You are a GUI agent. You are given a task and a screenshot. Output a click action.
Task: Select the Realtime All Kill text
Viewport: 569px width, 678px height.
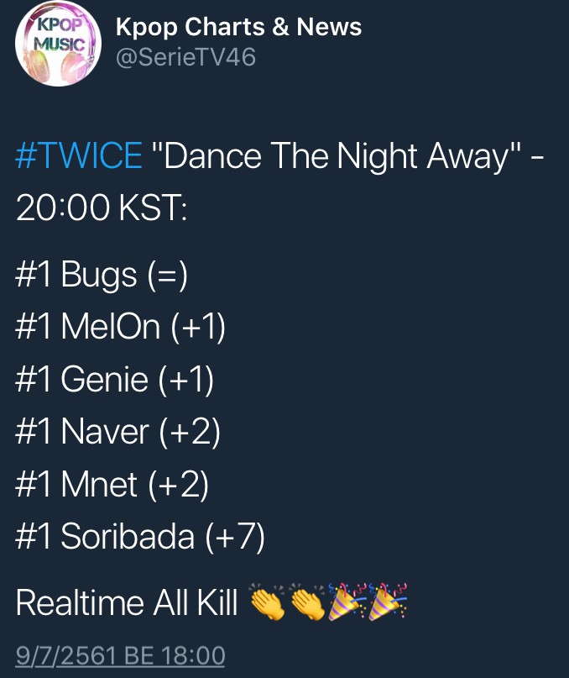click(127, 602)
